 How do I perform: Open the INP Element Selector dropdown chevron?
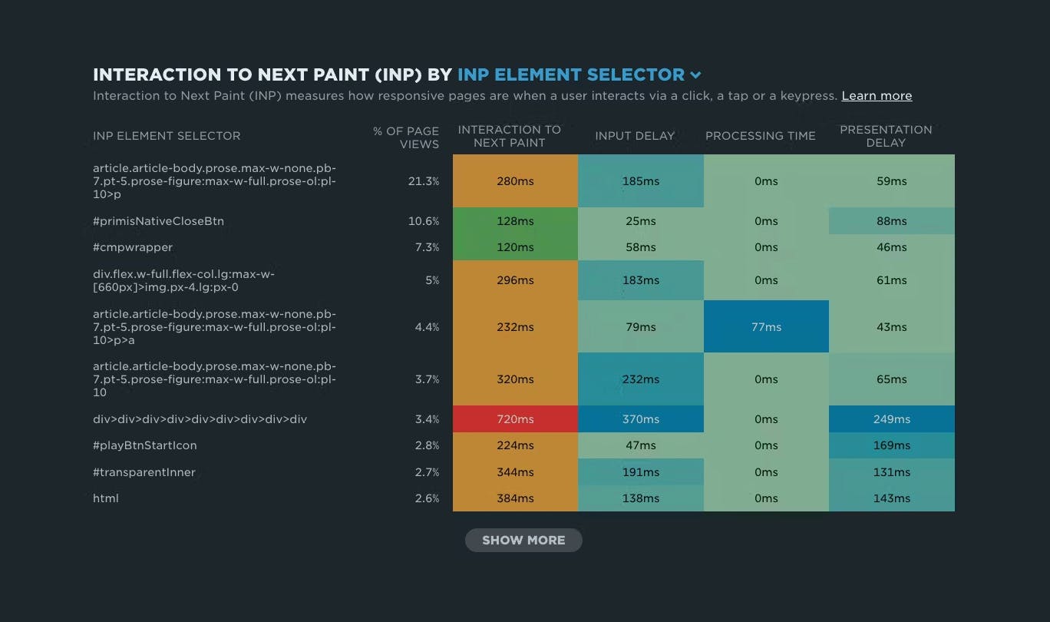tap(695, 75)
